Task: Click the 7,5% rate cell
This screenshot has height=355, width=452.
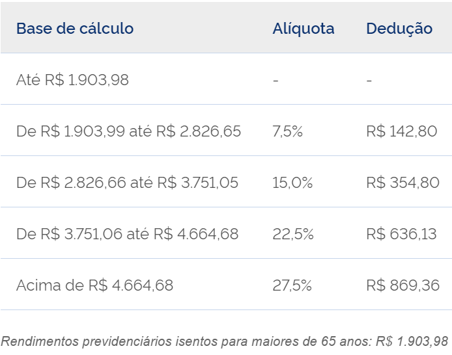Action: [288, 131]
